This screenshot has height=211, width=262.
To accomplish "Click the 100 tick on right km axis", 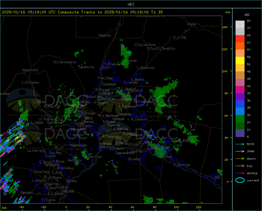I will pos(225,71).
